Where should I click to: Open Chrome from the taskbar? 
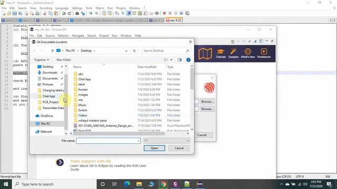[163, 184]
